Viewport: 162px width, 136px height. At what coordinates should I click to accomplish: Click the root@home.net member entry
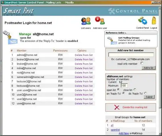[x=26, y=73]
